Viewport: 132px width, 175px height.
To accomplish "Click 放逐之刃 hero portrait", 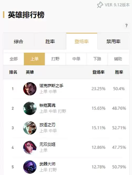I will (30, 128).
